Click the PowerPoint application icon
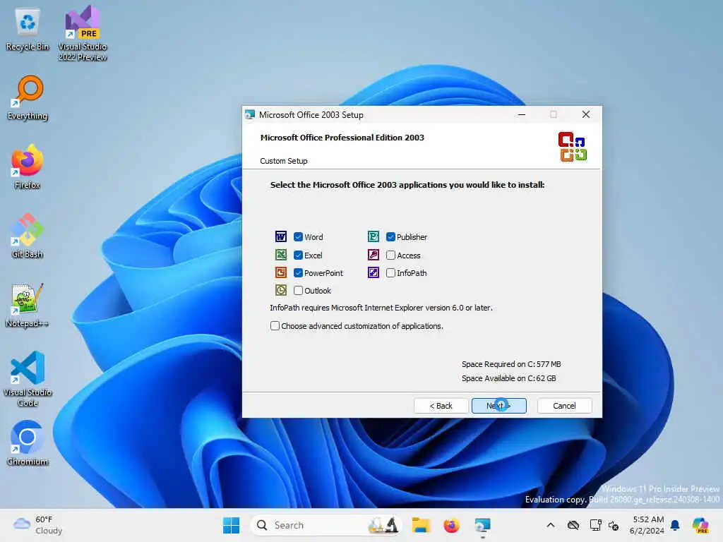 pyautogui.click(x=281, y=272)
